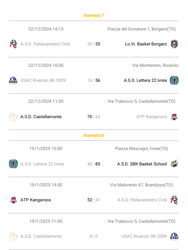This screenshot has width=188, height=250.
Task: Click the USAC Rivarolo logo in Giornata 7
Action: pyautogui.click(x=13, y=80)
